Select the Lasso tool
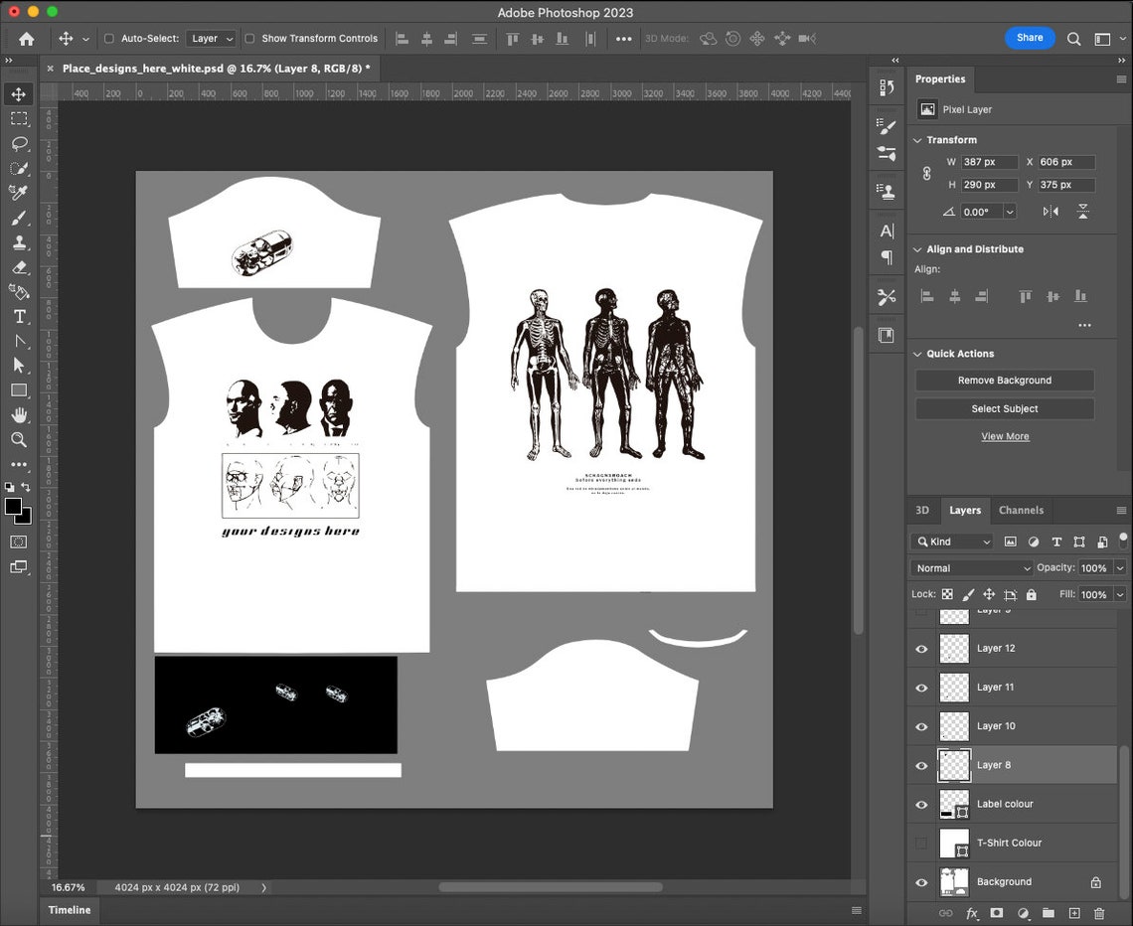Screen dimensions: 1133x926 [20, 143]
